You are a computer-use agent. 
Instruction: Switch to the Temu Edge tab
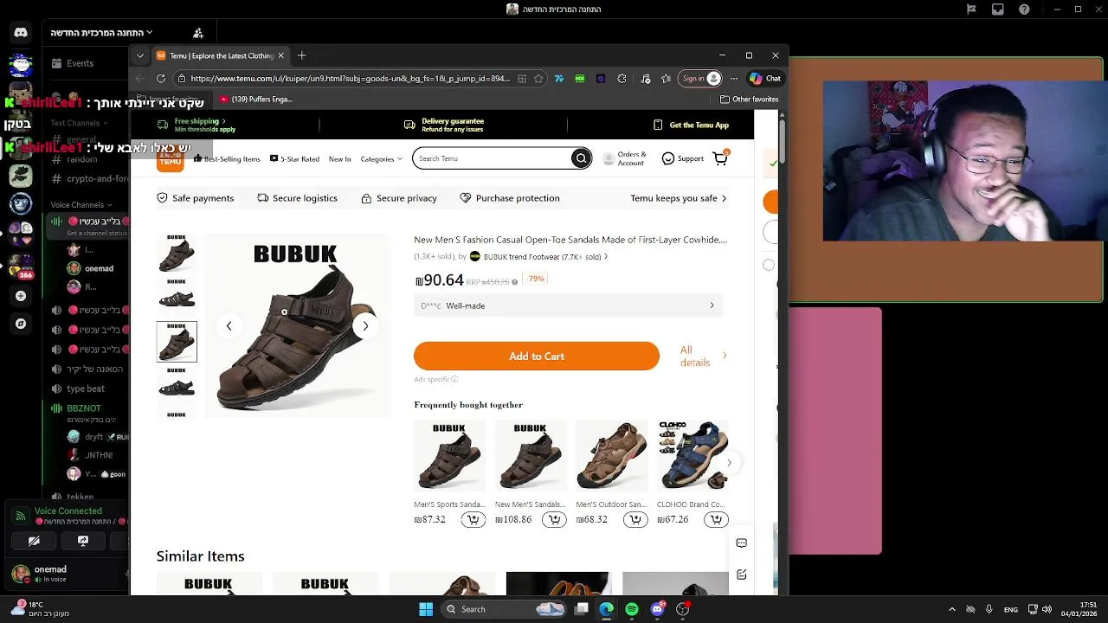point(221,55)
